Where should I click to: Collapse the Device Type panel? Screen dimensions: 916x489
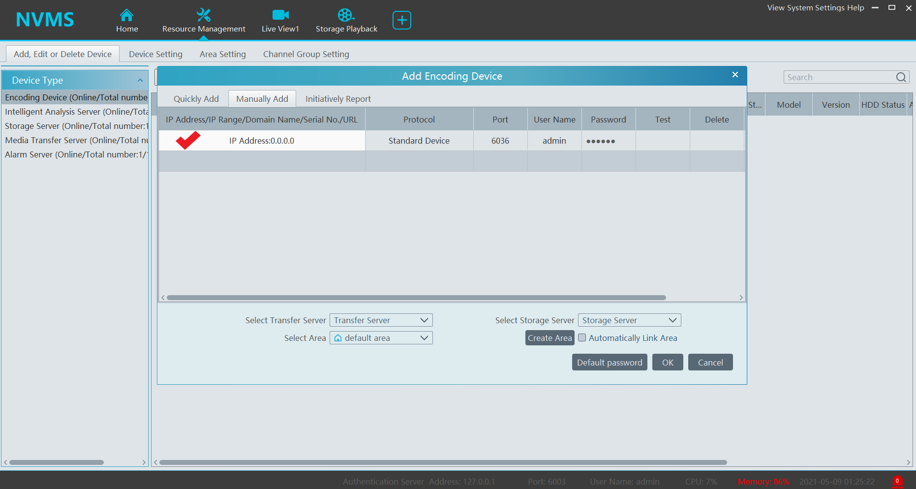pyautogui.click(x=140, y=80)
